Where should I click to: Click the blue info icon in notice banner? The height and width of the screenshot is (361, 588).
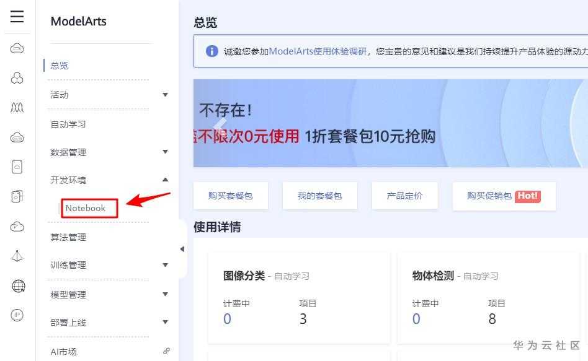212,51
